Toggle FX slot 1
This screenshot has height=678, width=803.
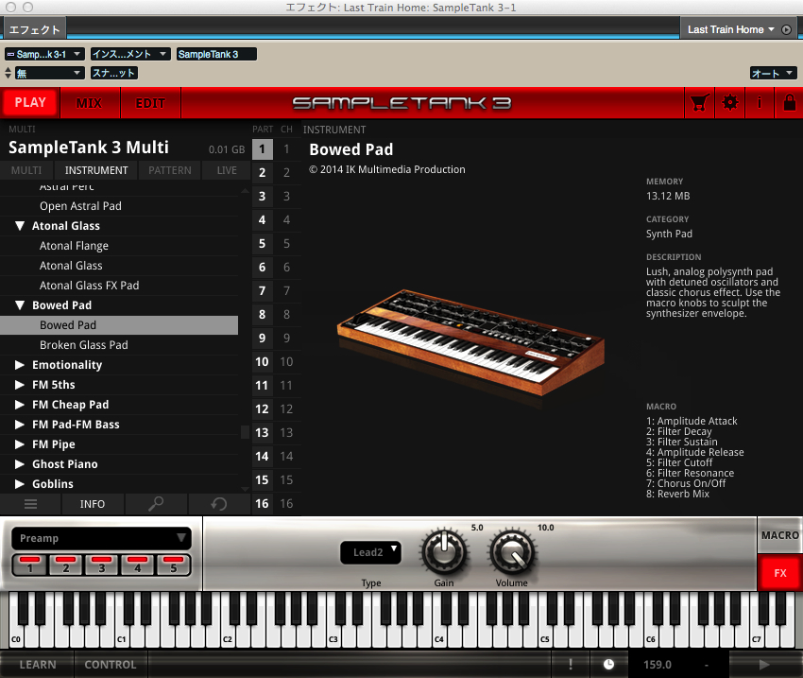29,565
